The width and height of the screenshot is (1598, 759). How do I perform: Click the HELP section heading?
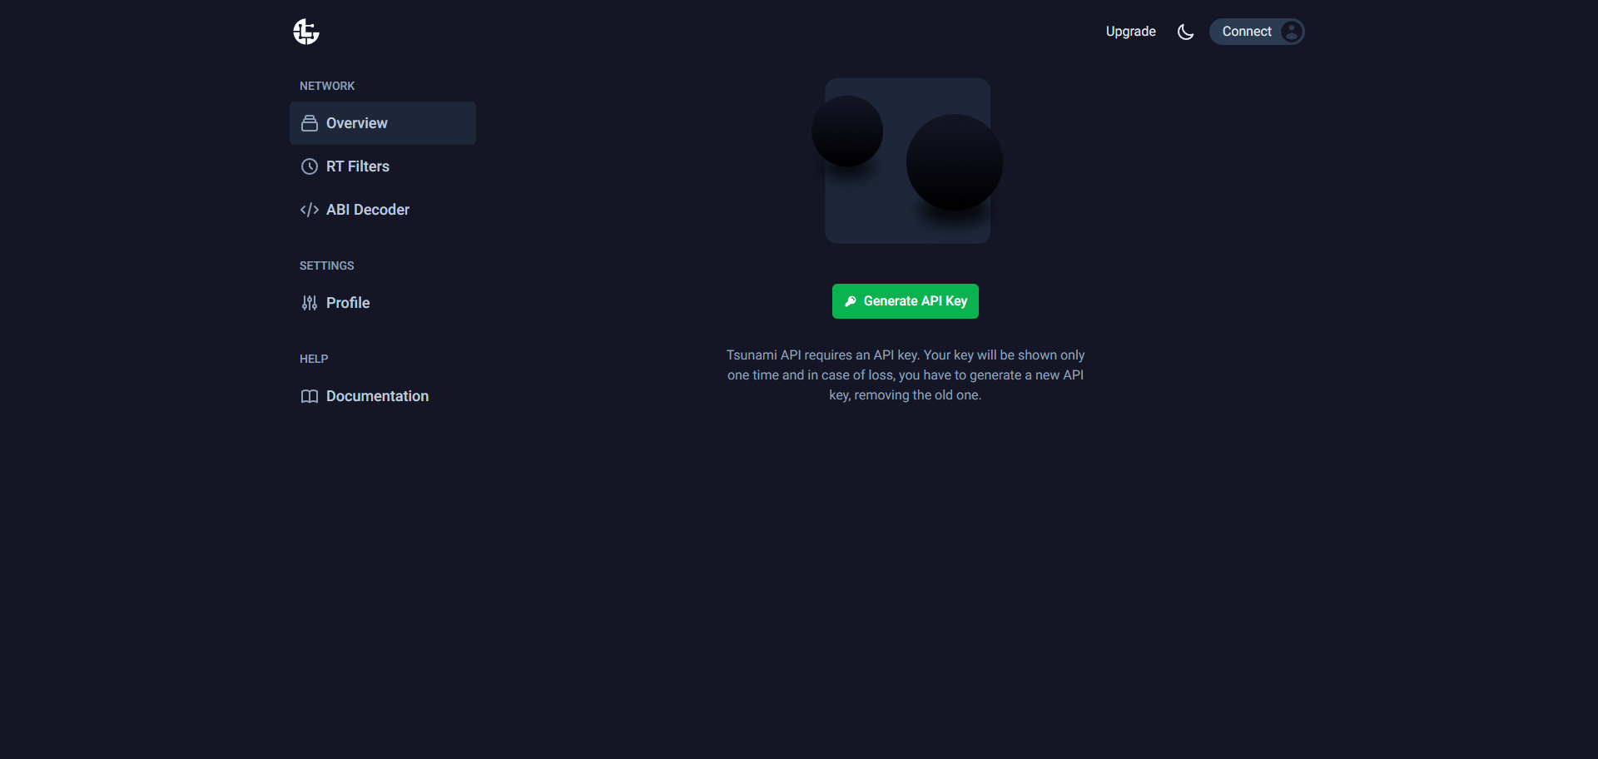pyautogui.click(x=314, y=359)
